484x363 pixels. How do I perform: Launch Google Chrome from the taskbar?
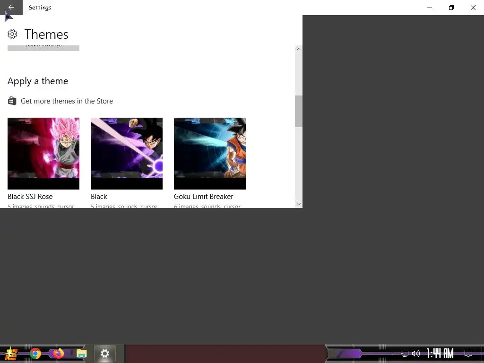(x=35, y=354)
